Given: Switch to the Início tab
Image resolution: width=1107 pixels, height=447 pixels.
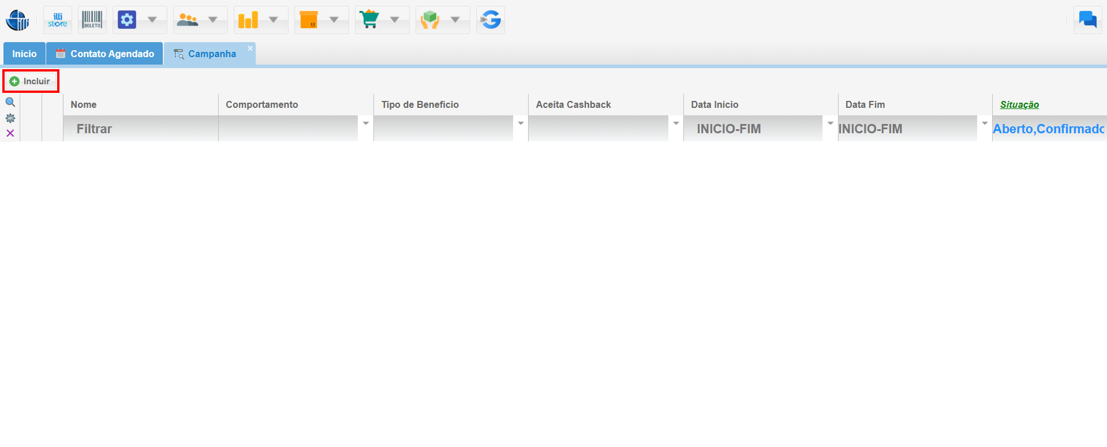Looking at the screenshot, I should click(x=24, y=54).
